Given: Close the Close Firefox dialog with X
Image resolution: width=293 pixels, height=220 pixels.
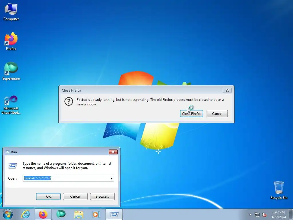Looking at the screenshot, I should [x=227, y=90].
